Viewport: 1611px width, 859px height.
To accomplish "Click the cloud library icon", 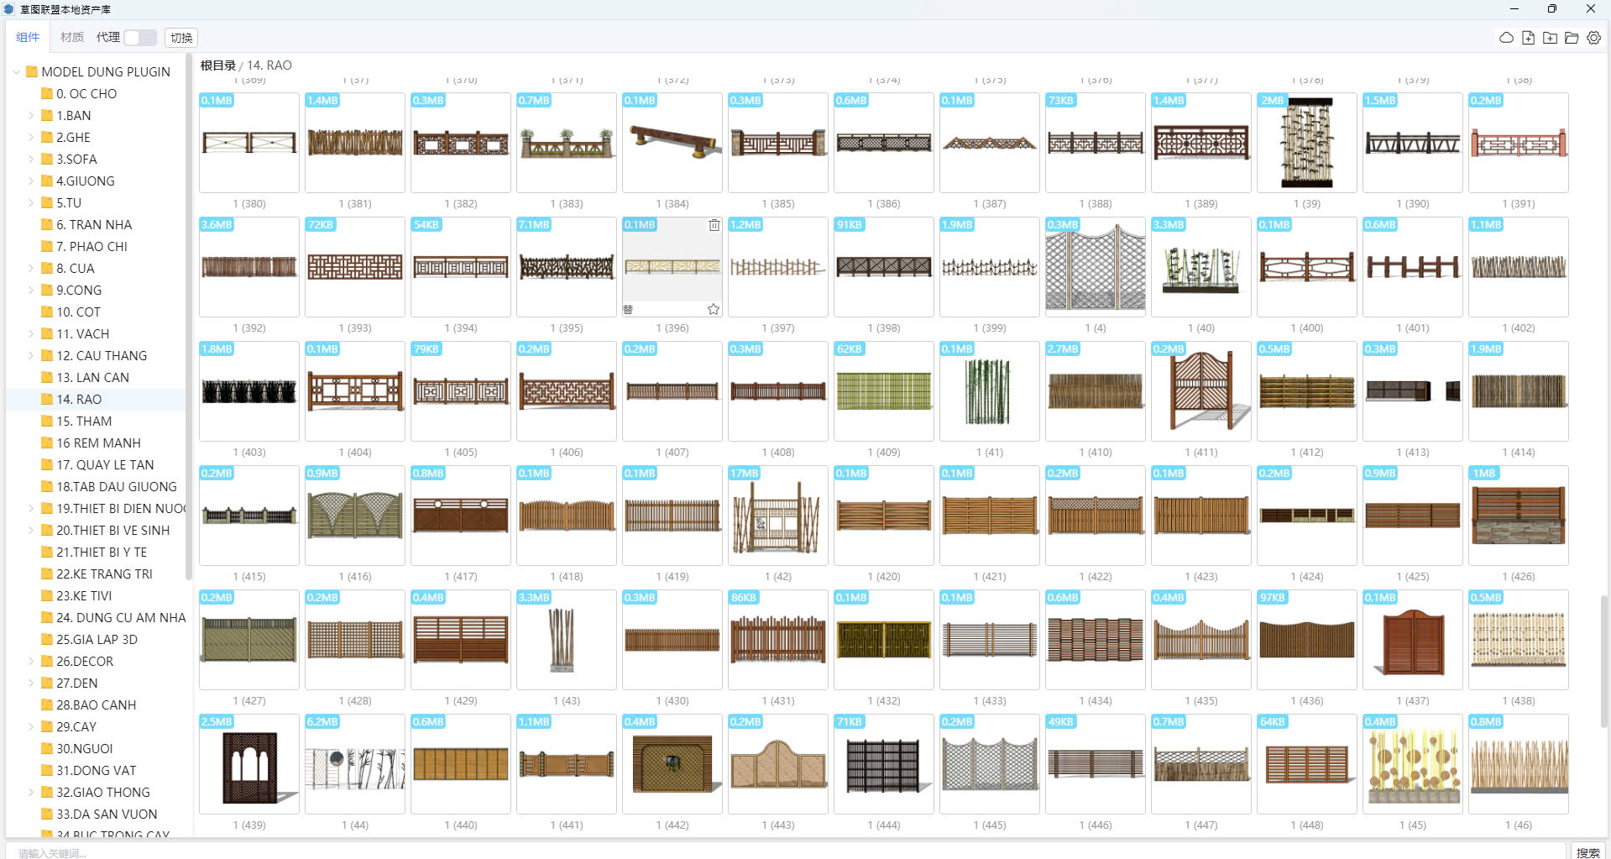I will pyautogui.click(x=1506, y=38).
